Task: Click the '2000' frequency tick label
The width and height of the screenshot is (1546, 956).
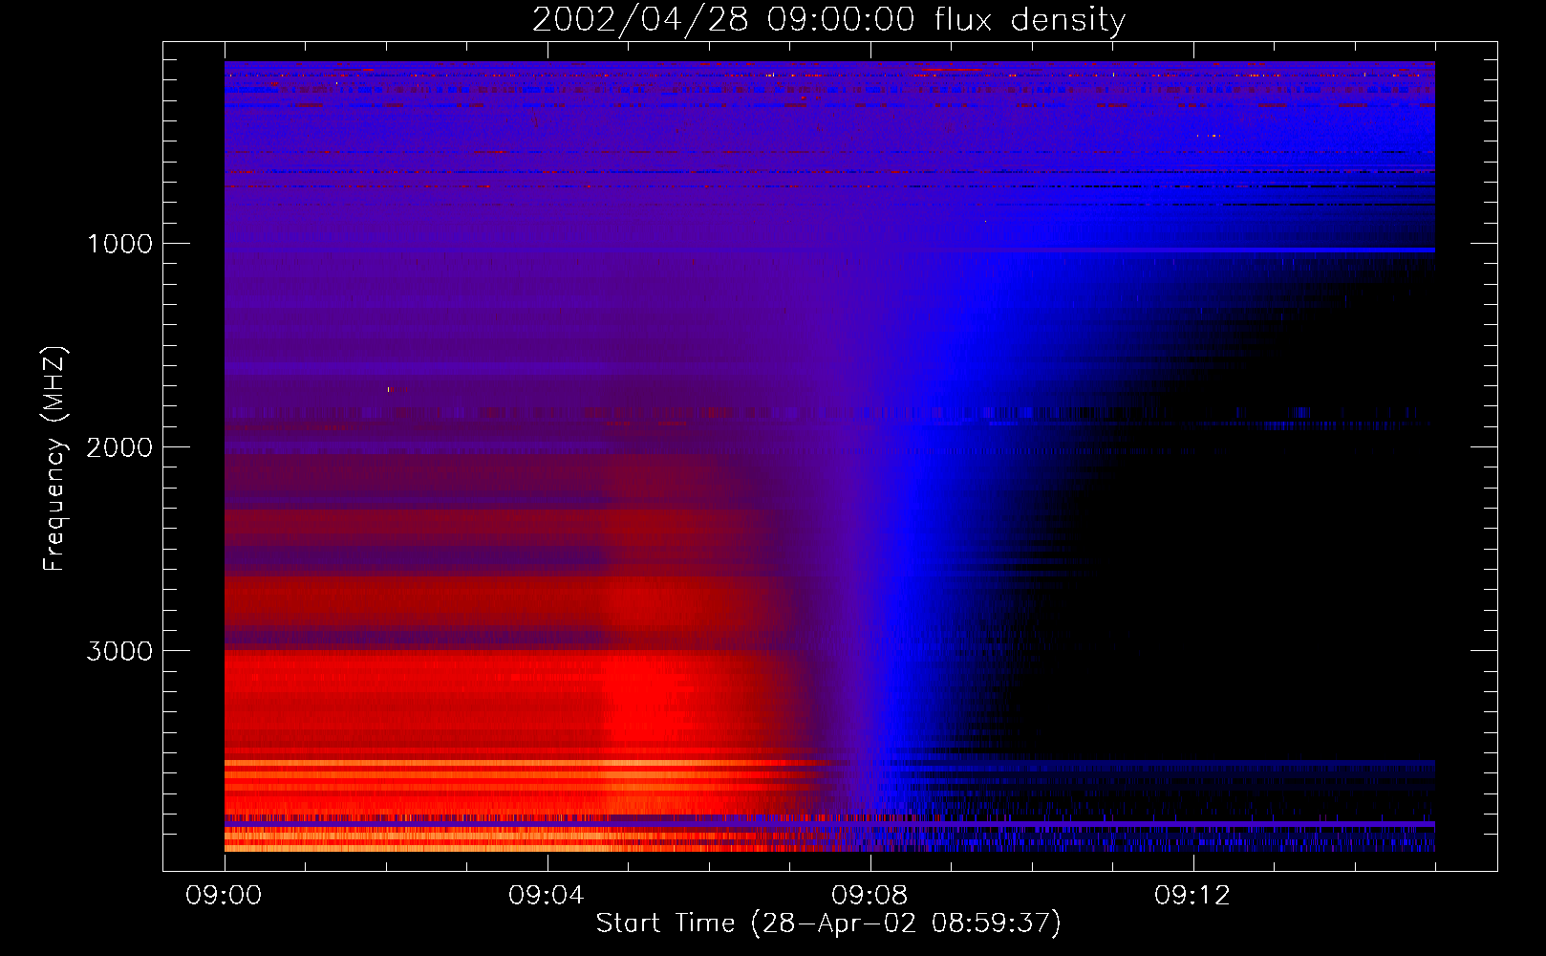Action: pyautogui.click(x=120, y=447)
